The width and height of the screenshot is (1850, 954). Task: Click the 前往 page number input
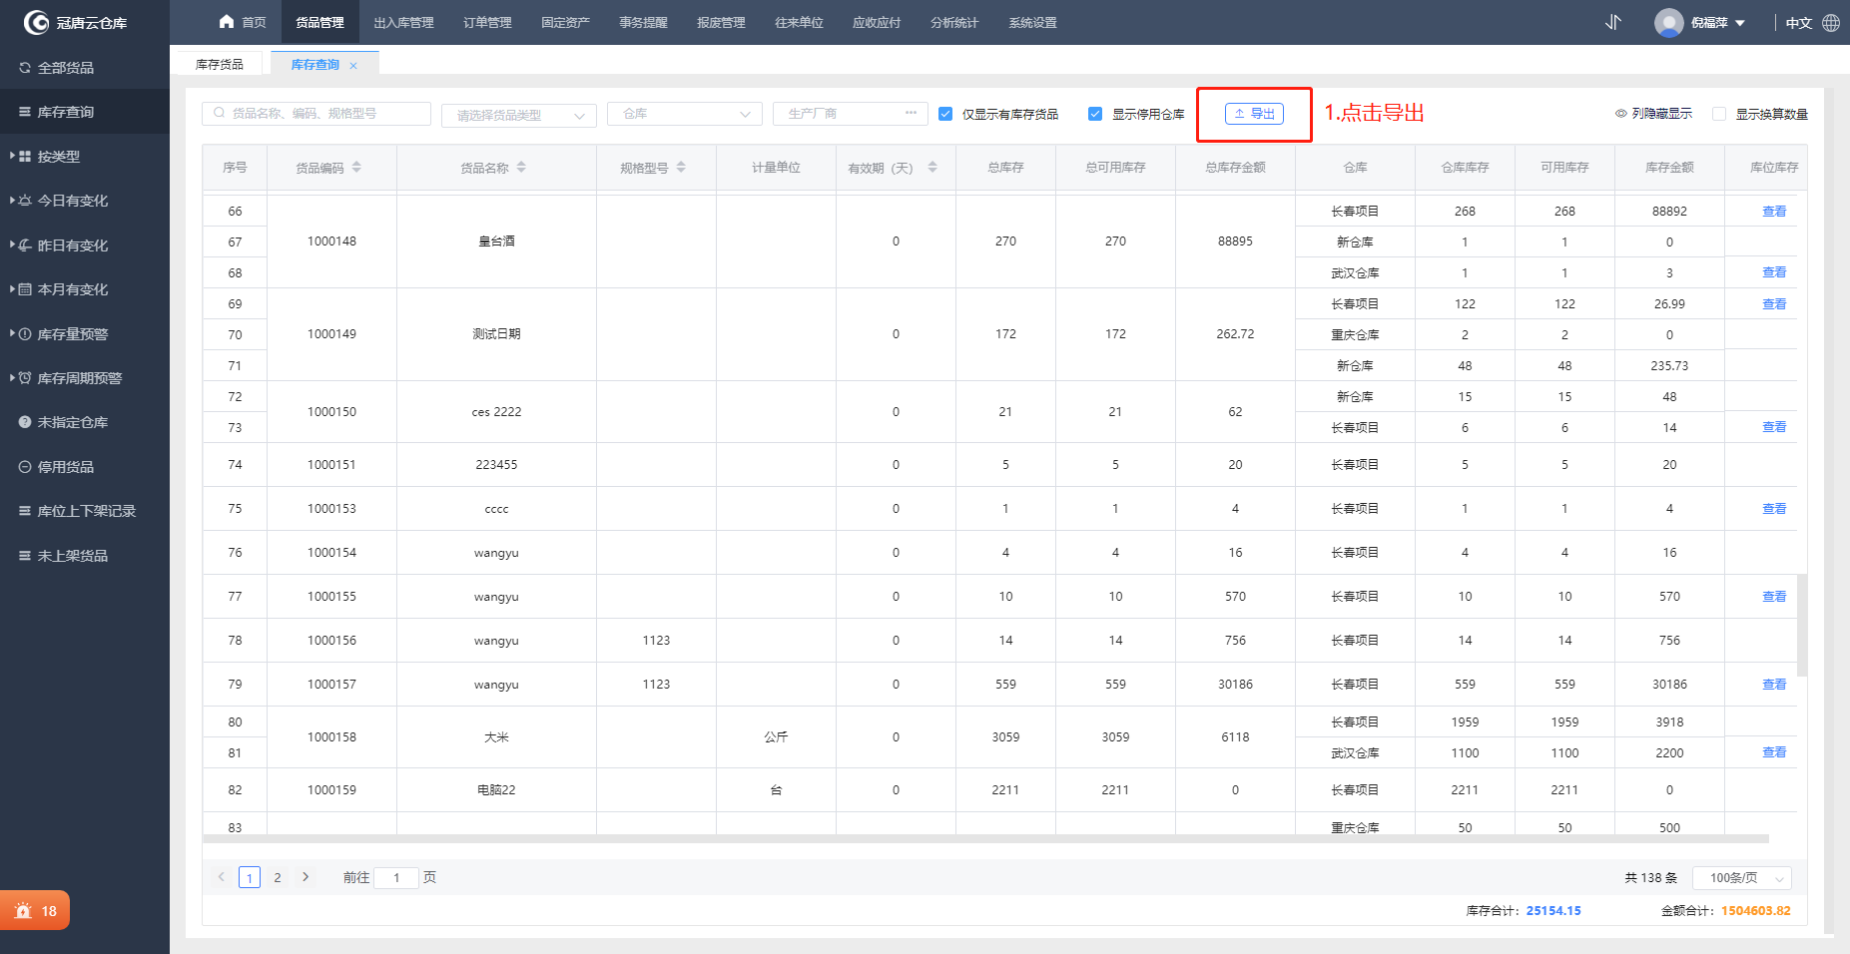point(396,878)
